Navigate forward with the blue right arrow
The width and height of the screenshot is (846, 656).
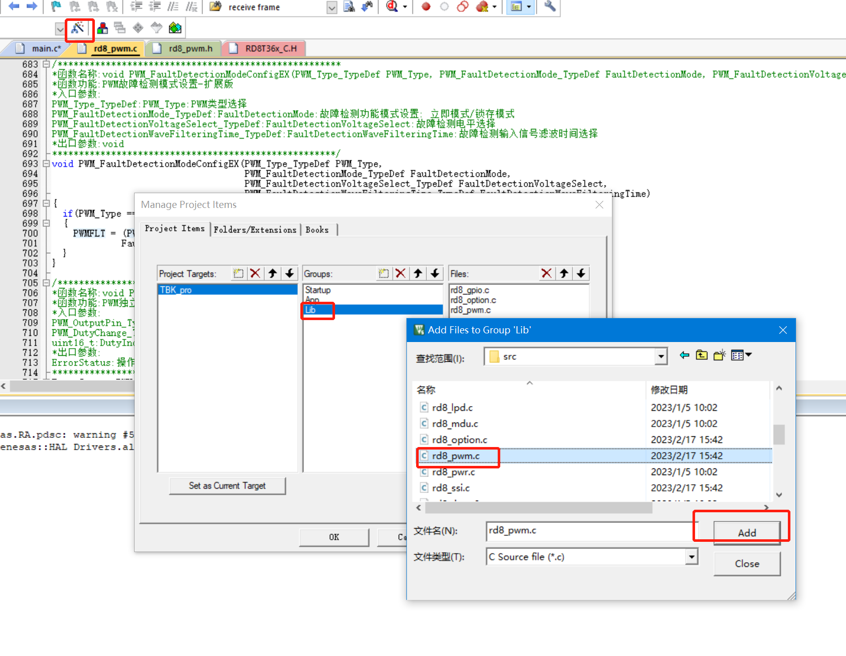coord(32,6)
